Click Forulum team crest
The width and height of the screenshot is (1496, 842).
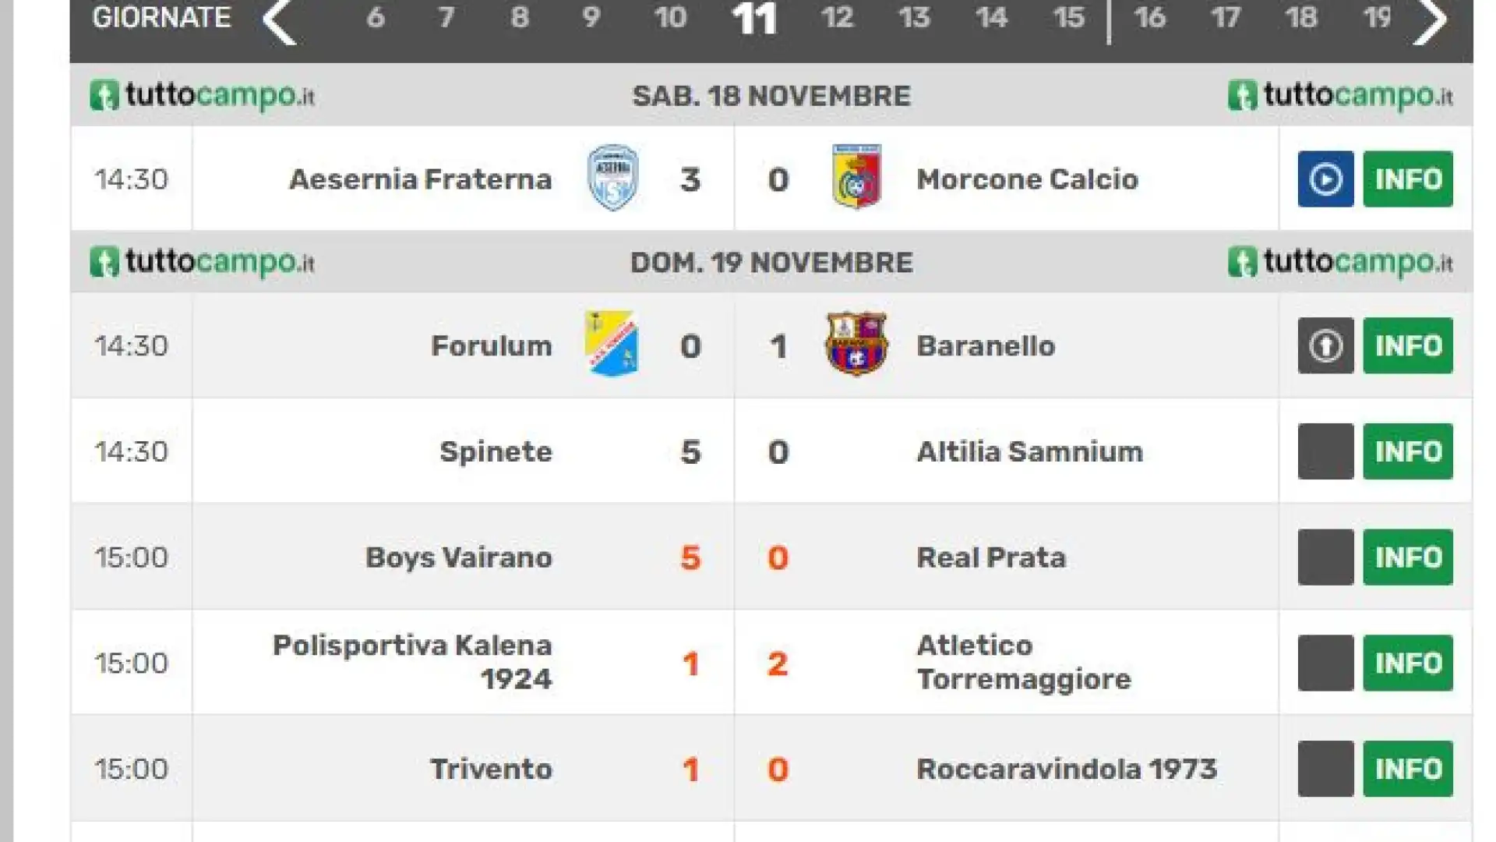coord(612,344)
